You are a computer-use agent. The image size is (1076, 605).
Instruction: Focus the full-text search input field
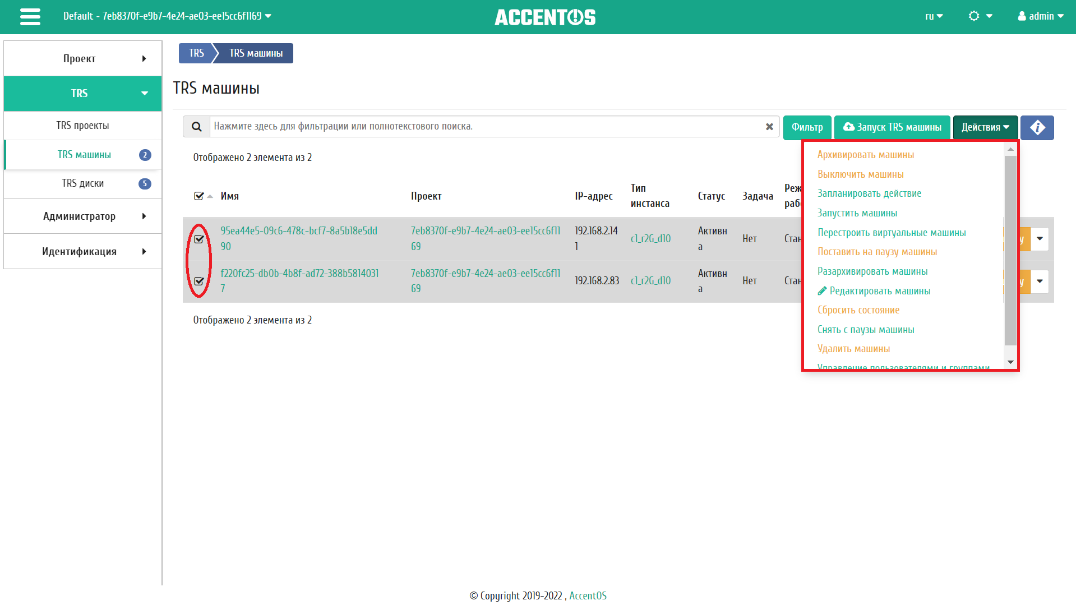(x=486, y=127)
